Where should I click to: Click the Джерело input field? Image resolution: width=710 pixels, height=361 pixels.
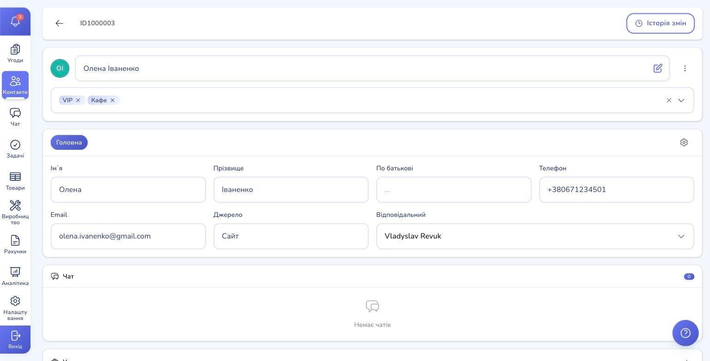click(291, 236)
